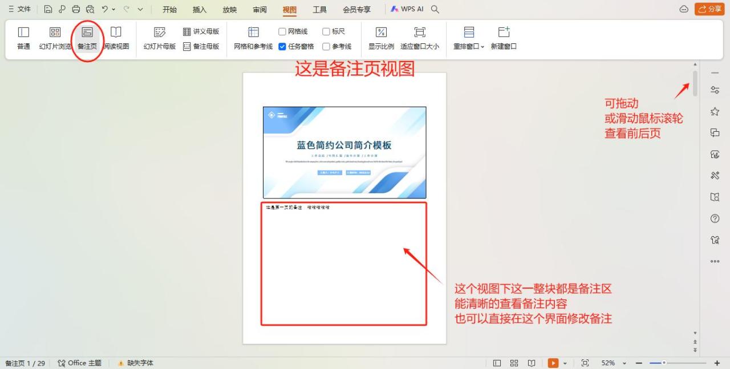Start slideshow using the orange play icon

click(x=553, y=363)
